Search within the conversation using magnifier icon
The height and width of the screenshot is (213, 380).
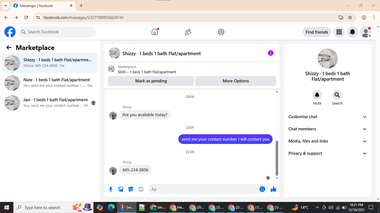(337, 95)
